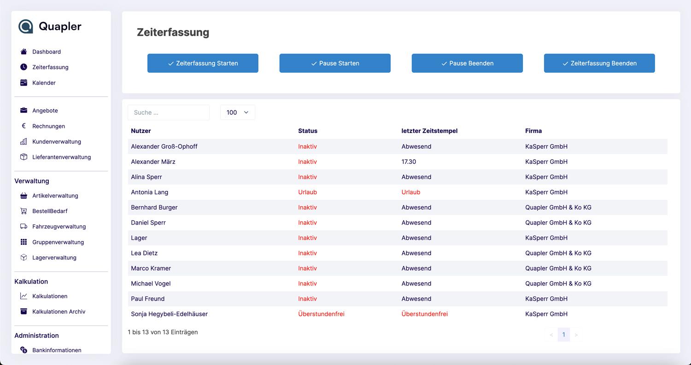Click the Artikelverwaltung basket icon
Image resolution: width=691 pixels, height=365 pixels.
tap(24, 196)
